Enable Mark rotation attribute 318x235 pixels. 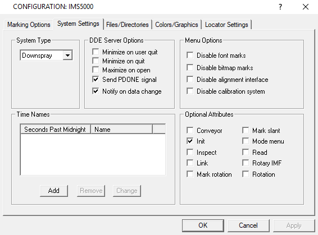(x=190, y=174)
